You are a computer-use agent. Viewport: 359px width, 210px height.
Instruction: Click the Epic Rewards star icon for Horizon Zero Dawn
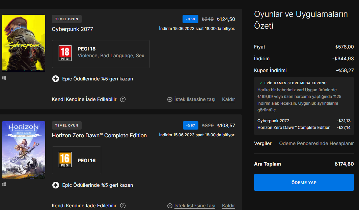[56, 185]
